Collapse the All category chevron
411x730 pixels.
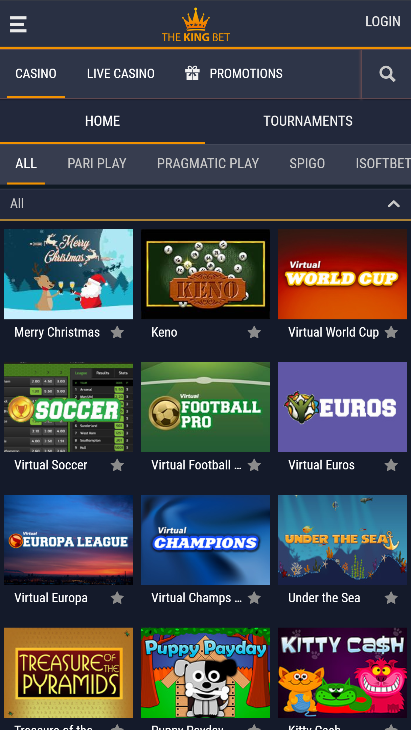394,204
